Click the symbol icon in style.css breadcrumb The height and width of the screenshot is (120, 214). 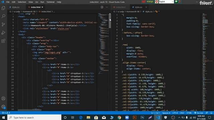click(156, 12)
